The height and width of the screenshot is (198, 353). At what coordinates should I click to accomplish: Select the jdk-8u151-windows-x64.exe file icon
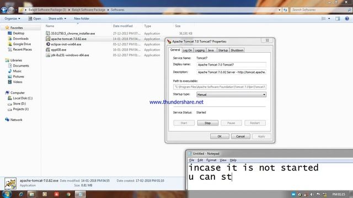[48, 55]
